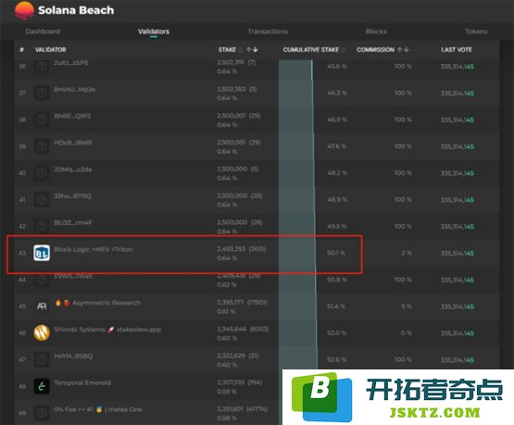Image resolution: width=514 pixels, height=425 pixels.
Task: Click the Shinobi Systems orange avatar
Action: (x=42, y=333)
